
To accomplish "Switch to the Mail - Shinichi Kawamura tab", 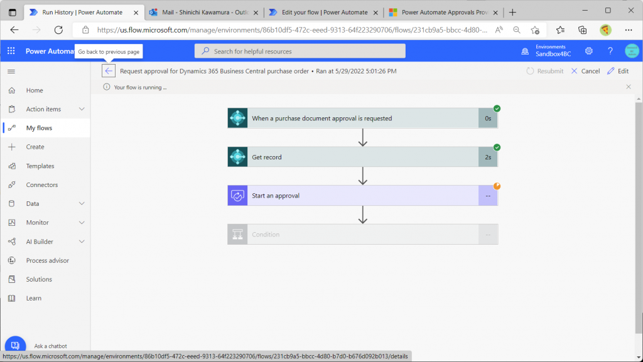I will [204, 13].
